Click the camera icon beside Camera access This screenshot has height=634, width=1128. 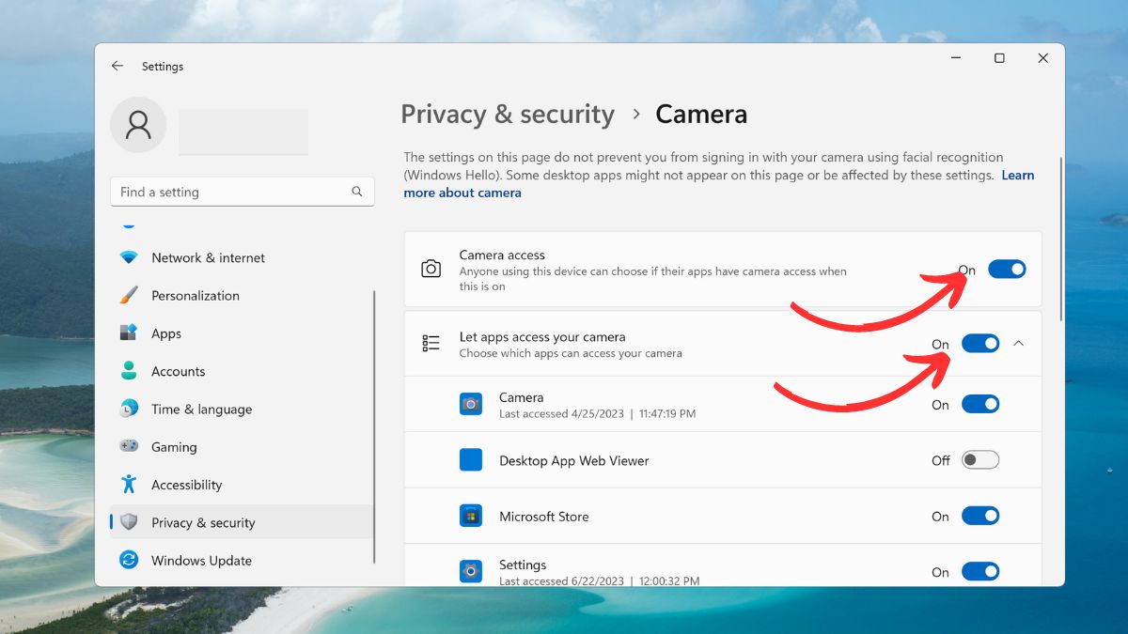[x=431, y=270]
